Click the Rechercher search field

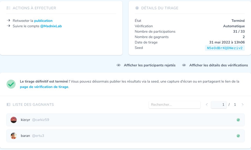coord(174,105)
